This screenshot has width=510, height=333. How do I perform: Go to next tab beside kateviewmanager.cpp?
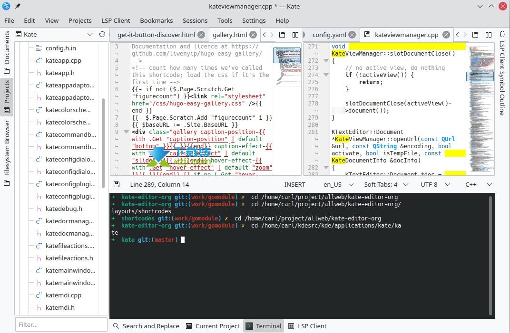(x=465, y=35)
